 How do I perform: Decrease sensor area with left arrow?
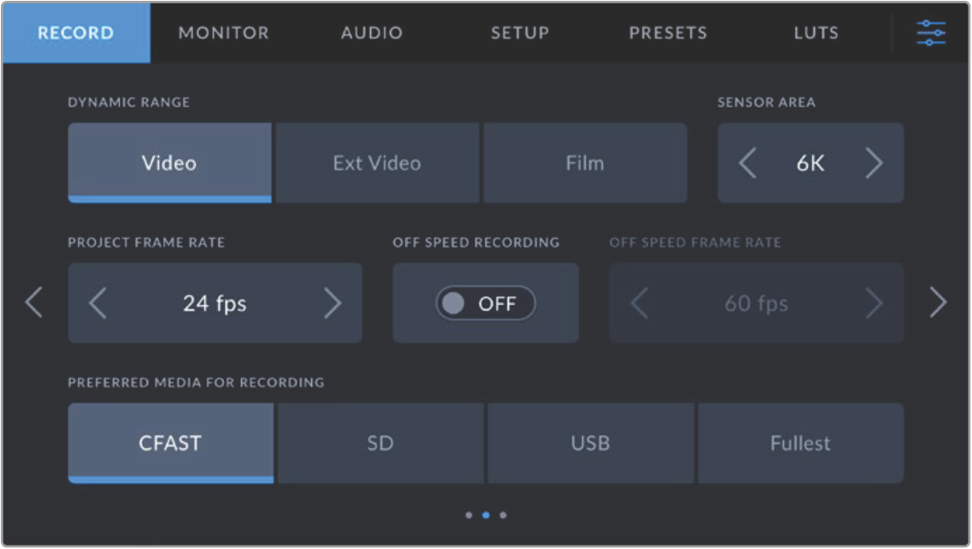click(x=748, y=163)
